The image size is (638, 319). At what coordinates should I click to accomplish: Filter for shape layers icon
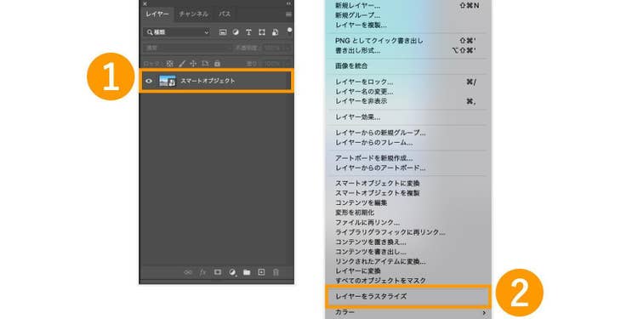[x=262, y=32]
